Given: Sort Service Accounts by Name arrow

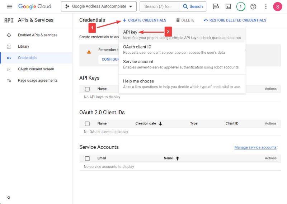Looking at the screenshot, I should pyautogui.click(x=178, y=158).
